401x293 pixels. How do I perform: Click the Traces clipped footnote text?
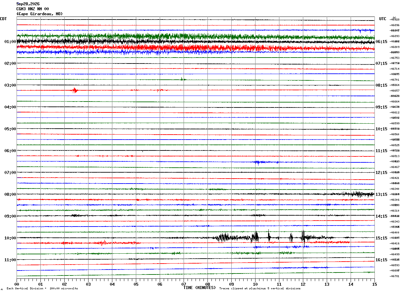click(x=260, y=289)
